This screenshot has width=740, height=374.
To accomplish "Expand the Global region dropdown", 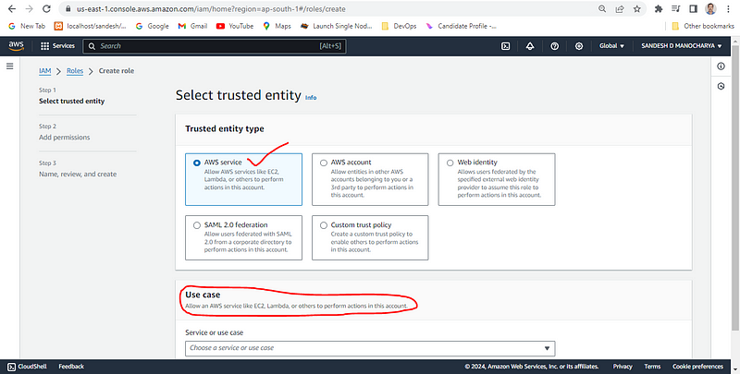I will pyautogui.click(x=611, y=46).
